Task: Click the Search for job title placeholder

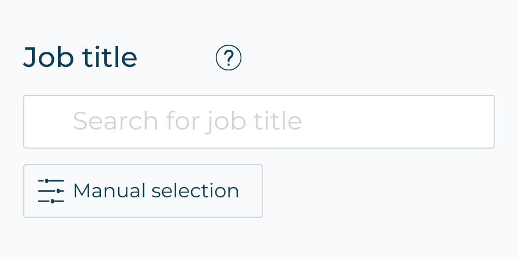Action: (x=187, y=122)
